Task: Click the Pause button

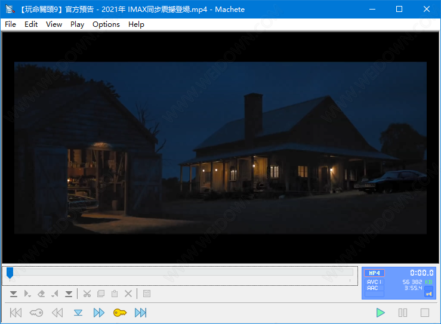Action: 403,313
